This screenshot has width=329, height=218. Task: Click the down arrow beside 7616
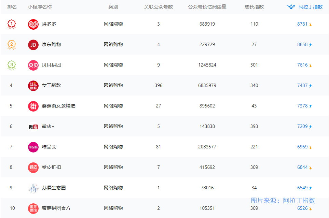(x=310, y=66)
